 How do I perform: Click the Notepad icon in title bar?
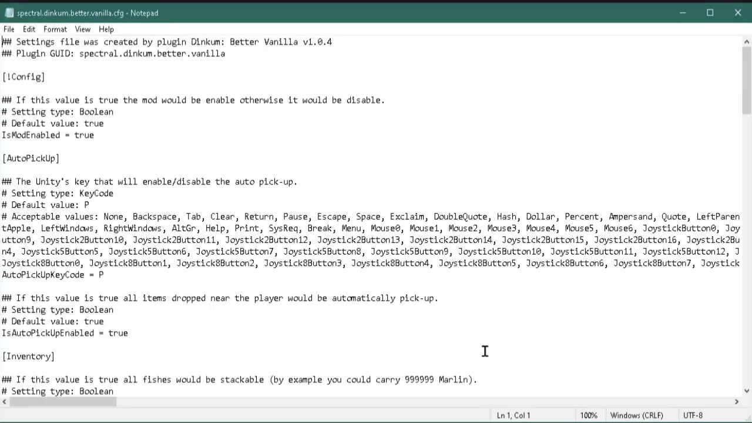9,12
